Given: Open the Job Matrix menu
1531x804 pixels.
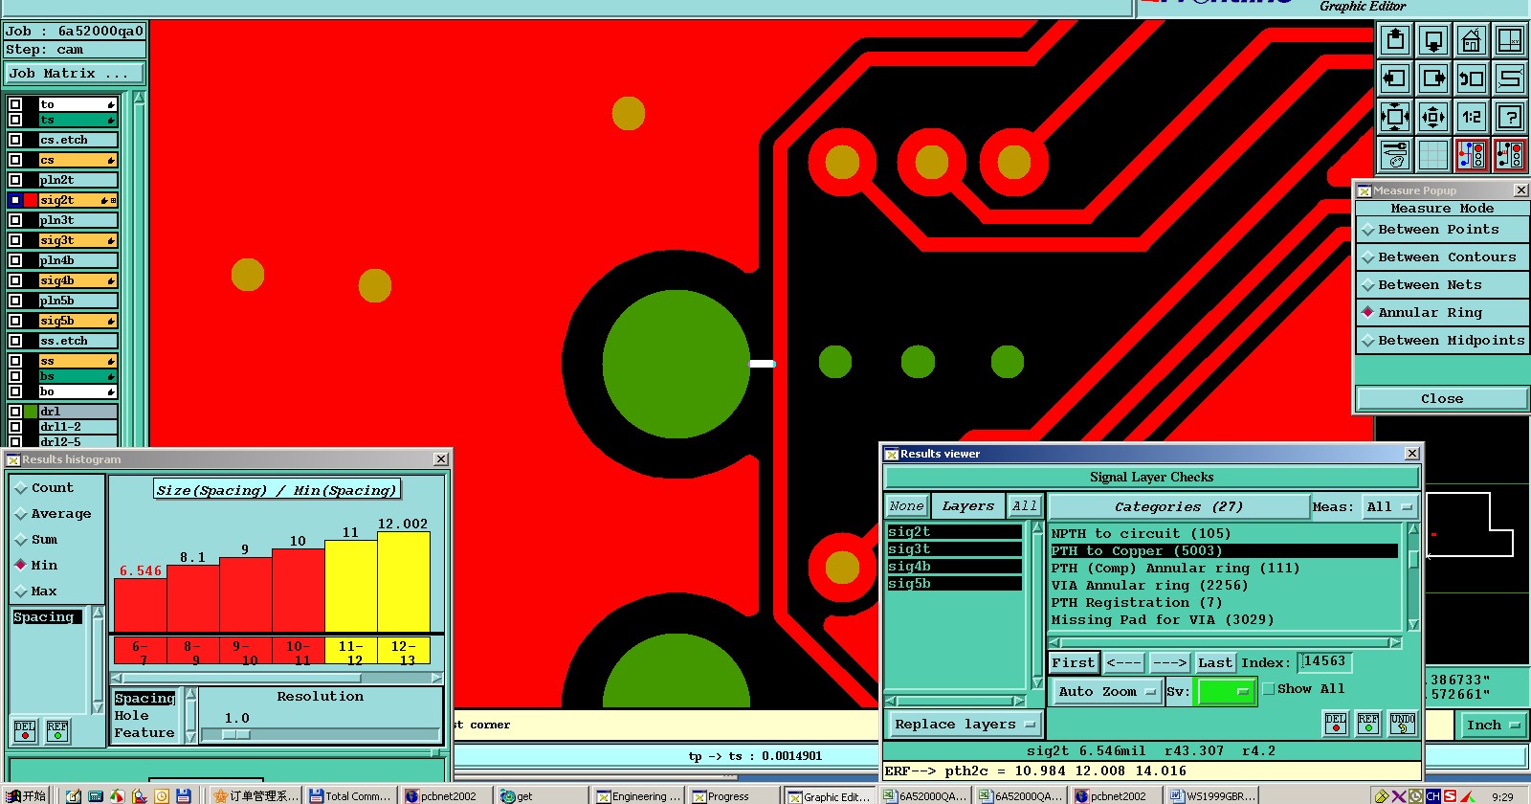Looking at the screenshot, I should tap(75, 74).
